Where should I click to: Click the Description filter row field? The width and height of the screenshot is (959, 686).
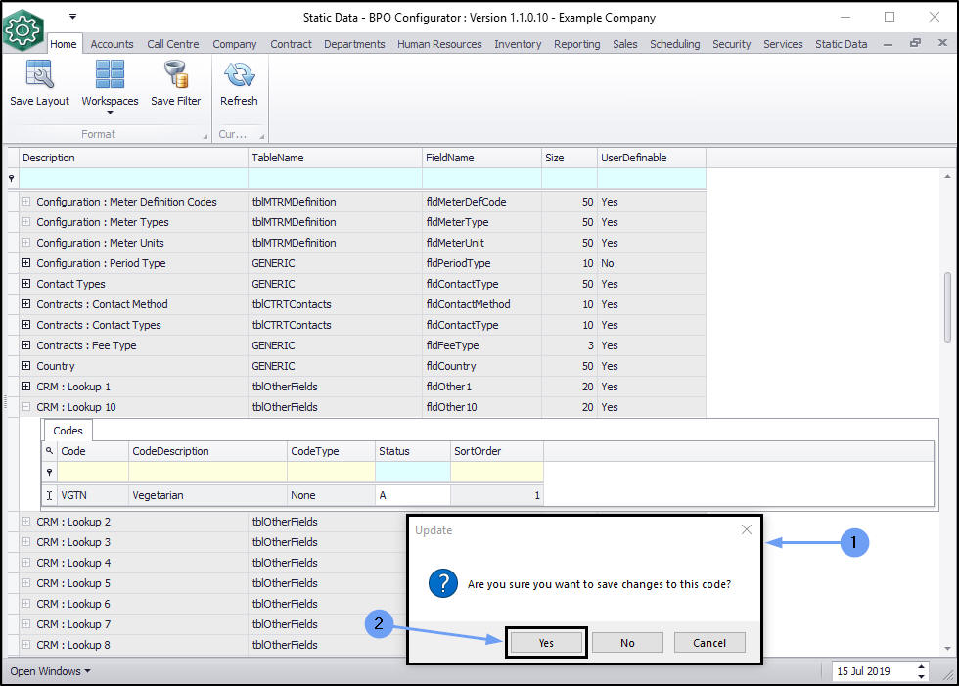coord(134,178)
